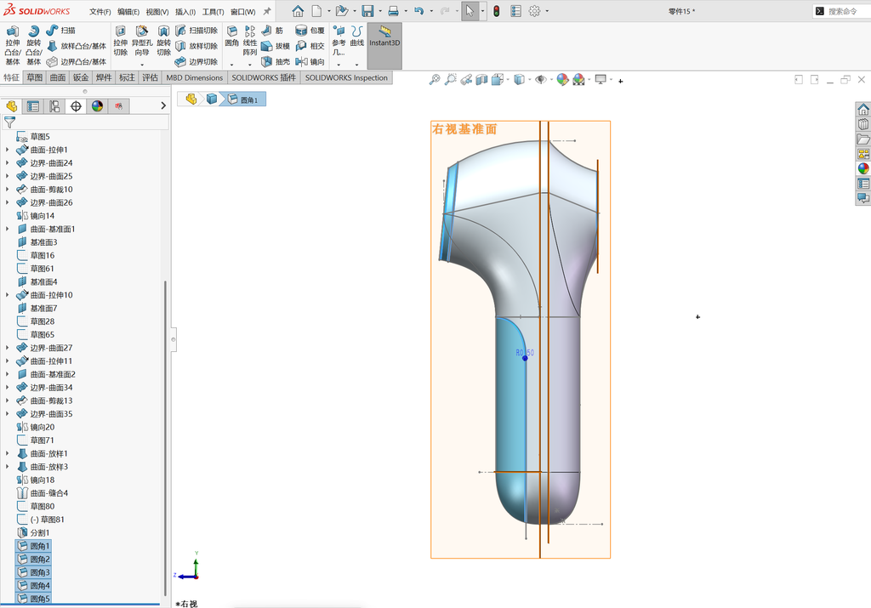Click the Rebuild traffic light icon

tap(496, 11)
